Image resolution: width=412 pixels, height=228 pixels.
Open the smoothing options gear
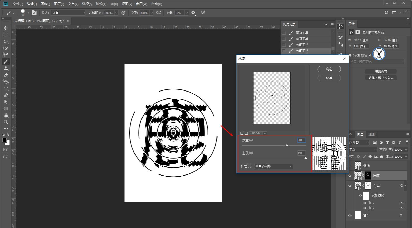coord(193,13)
